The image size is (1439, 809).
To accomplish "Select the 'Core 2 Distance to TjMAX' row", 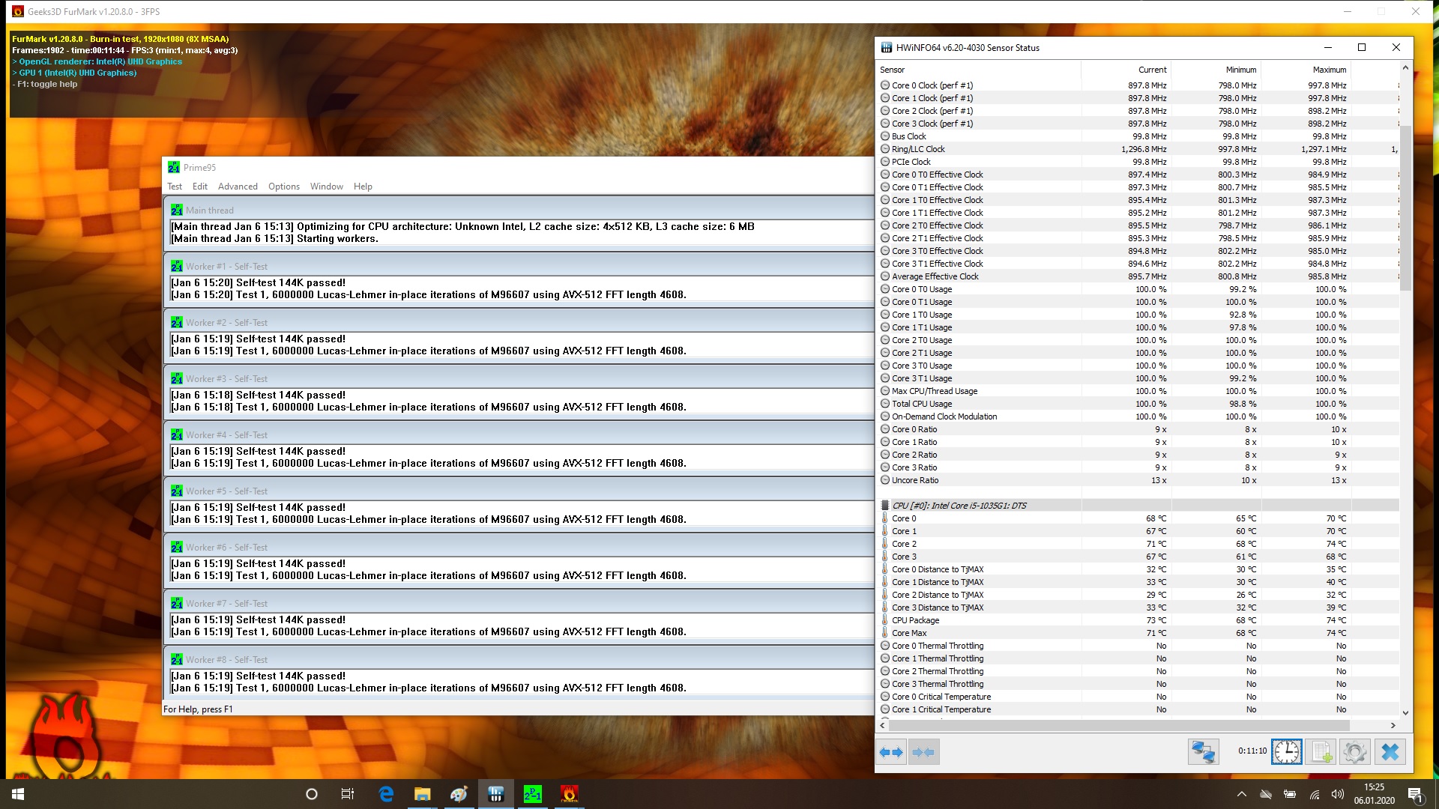I will 1138,595.
